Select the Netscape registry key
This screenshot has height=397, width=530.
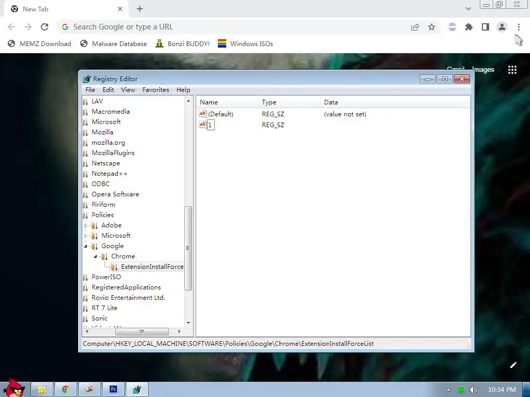tap(106, 163)
